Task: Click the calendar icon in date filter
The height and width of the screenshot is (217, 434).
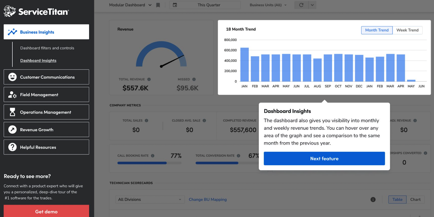Action: click(x=175, y=5)
